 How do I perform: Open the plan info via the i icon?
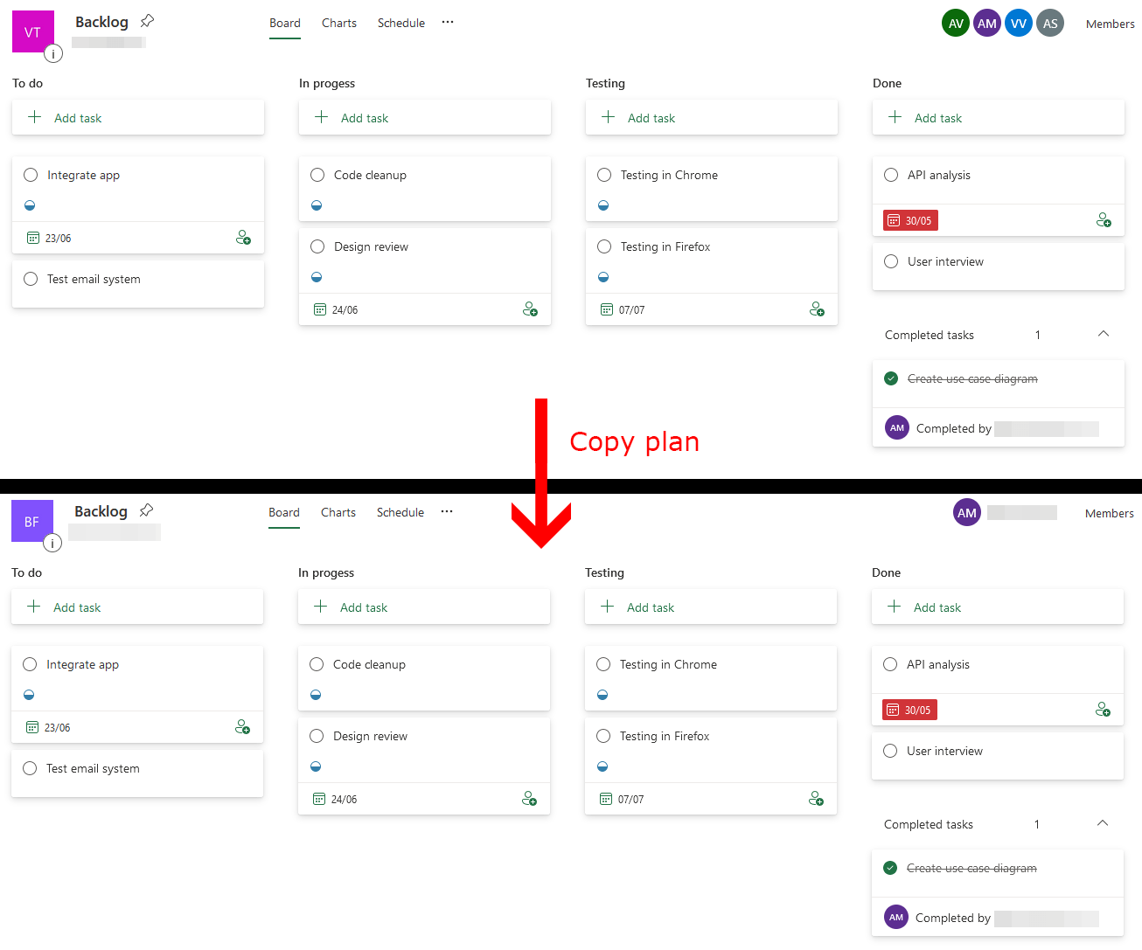click(53, 53)
